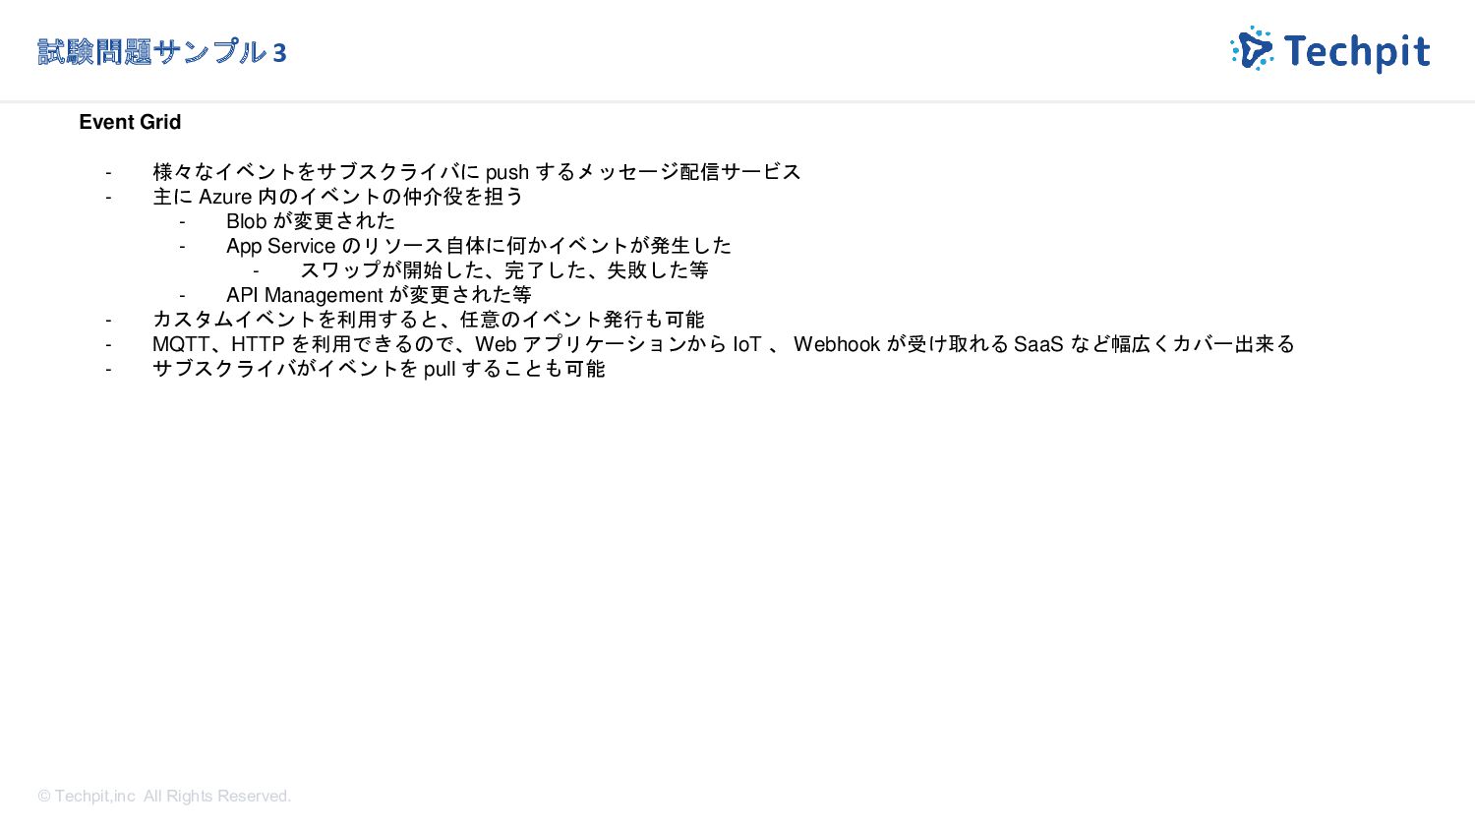
Task: Select the API Management が変更された等 line
Action: 379,295
